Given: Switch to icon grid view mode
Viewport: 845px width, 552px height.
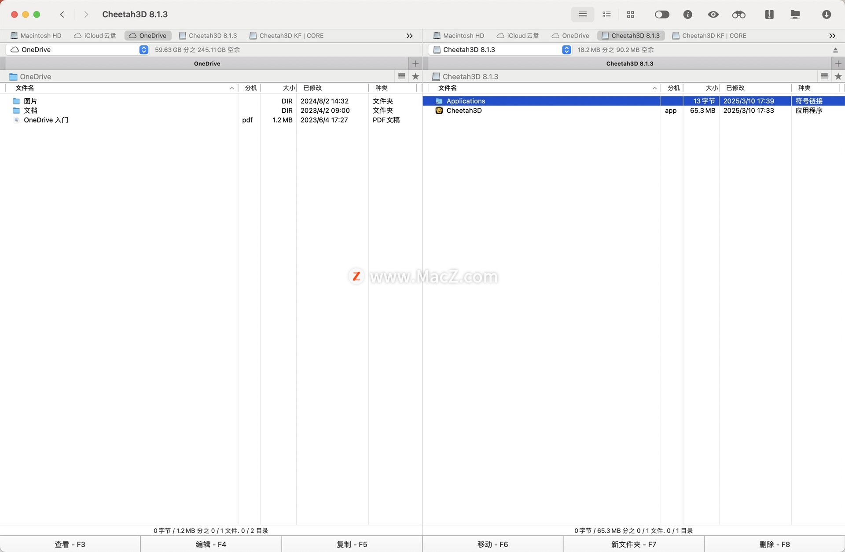Looking at the screenshot, I should pyautogui.click(x=630, y=15).
